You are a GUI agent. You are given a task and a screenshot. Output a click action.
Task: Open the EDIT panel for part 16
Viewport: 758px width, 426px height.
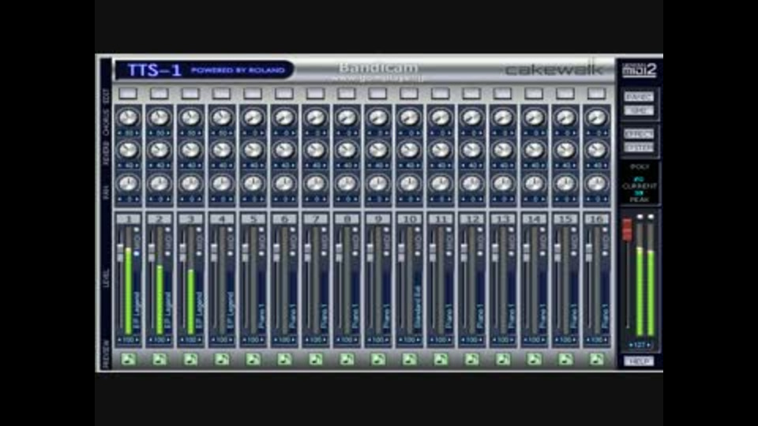pos(596,93)
